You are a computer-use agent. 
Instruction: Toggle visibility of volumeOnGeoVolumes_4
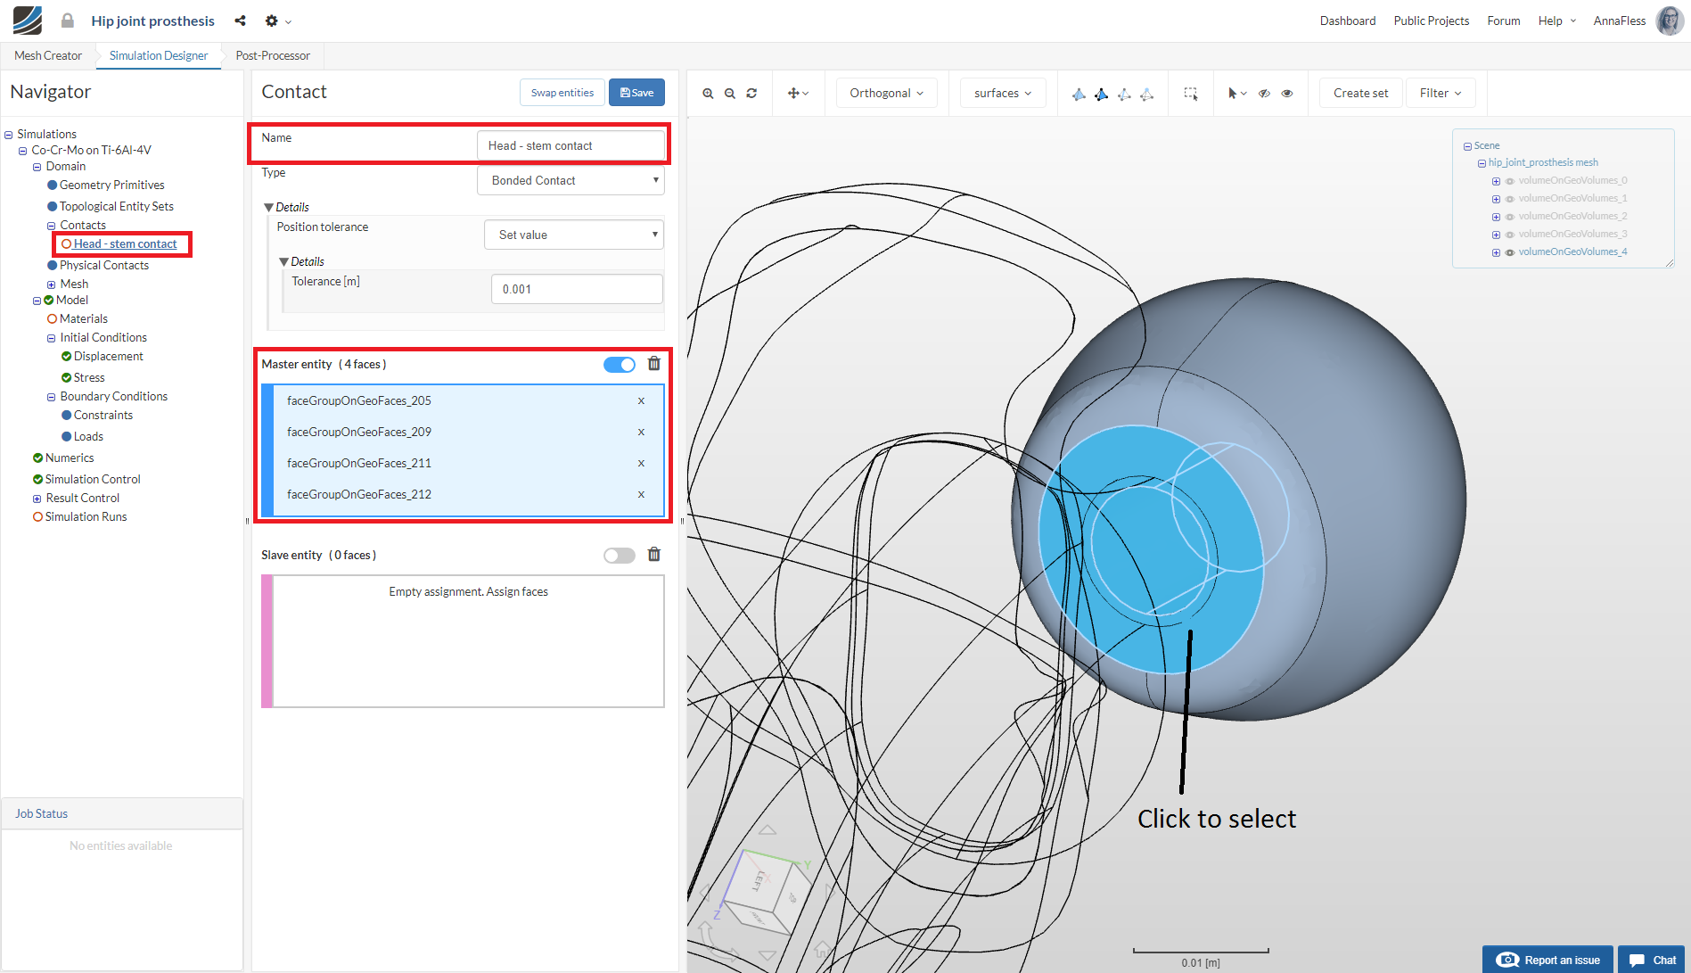[x=1510, y=252]
